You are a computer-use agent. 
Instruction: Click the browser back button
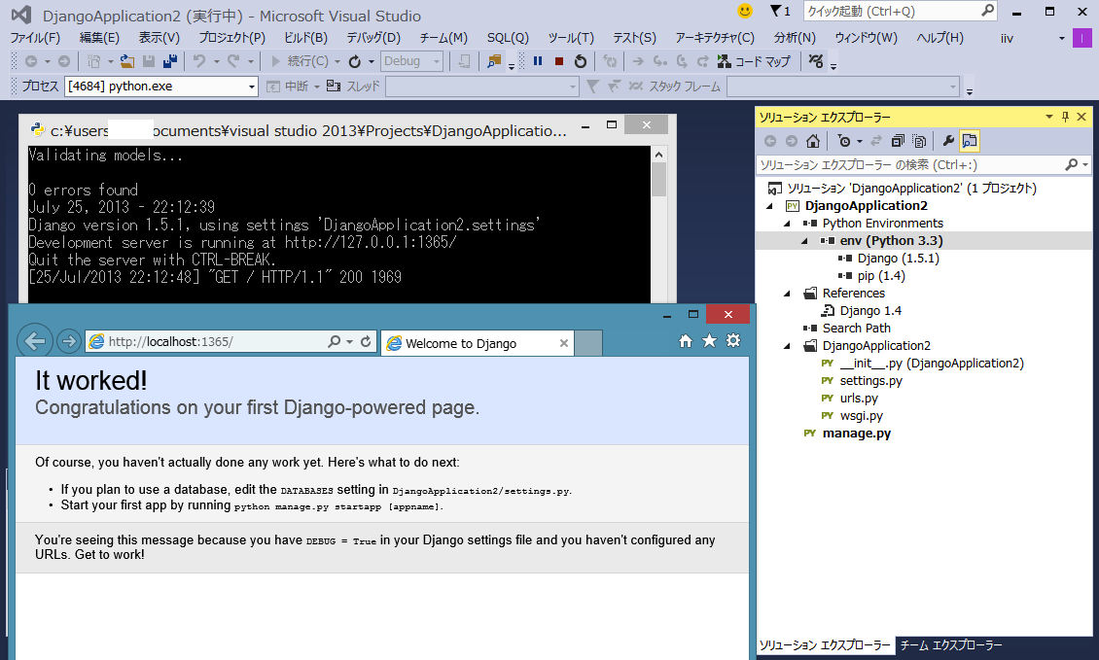tap(35, 341)
